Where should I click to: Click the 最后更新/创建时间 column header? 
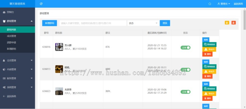coord(157,33)
